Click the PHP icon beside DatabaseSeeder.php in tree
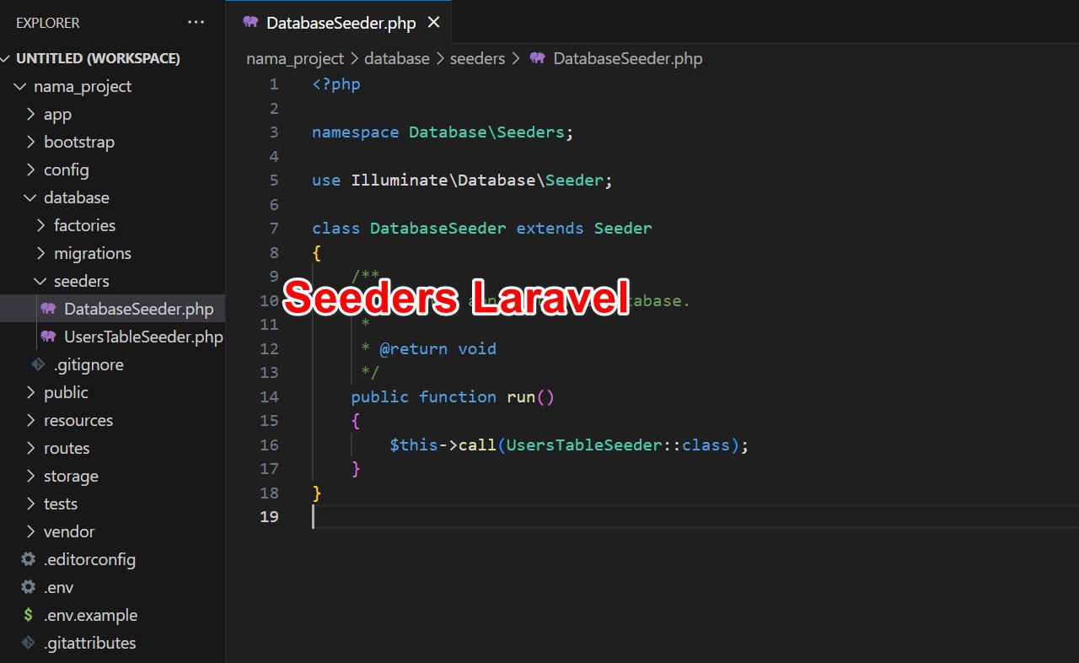The width and height of the screenshot is (1079, 663). (48, 309)
